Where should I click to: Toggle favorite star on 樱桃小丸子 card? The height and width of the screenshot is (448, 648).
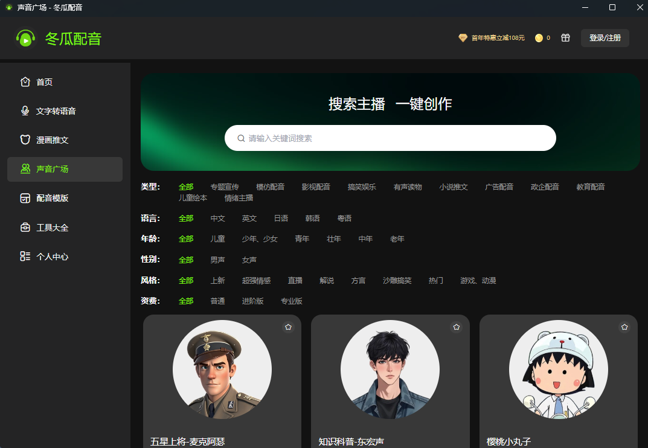[624, 327]
